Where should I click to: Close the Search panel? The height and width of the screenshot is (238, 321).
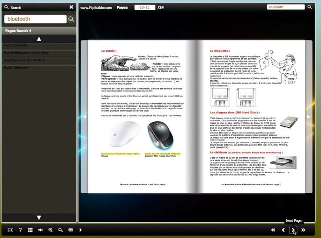click(x=71, y=7)
